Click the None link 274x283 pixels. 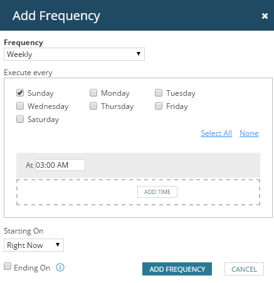(x=249, y=133)
